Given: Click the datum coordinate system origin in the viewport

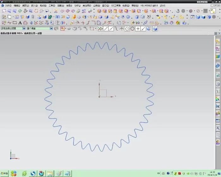Looking at the screenshot, I should coord(99,97).
